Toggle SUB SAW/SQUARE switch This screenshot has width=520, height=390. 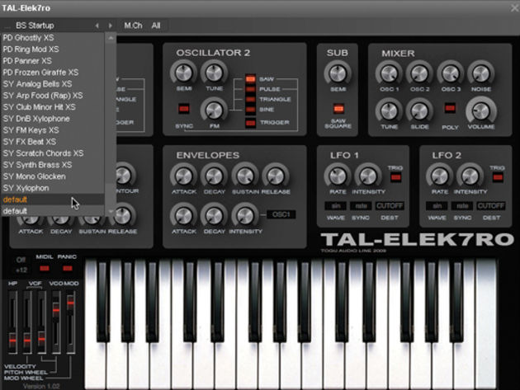pos(338,108)
